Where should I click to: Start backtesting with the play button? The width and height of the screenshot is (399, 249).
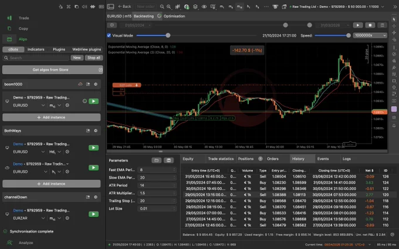point(358,25)
